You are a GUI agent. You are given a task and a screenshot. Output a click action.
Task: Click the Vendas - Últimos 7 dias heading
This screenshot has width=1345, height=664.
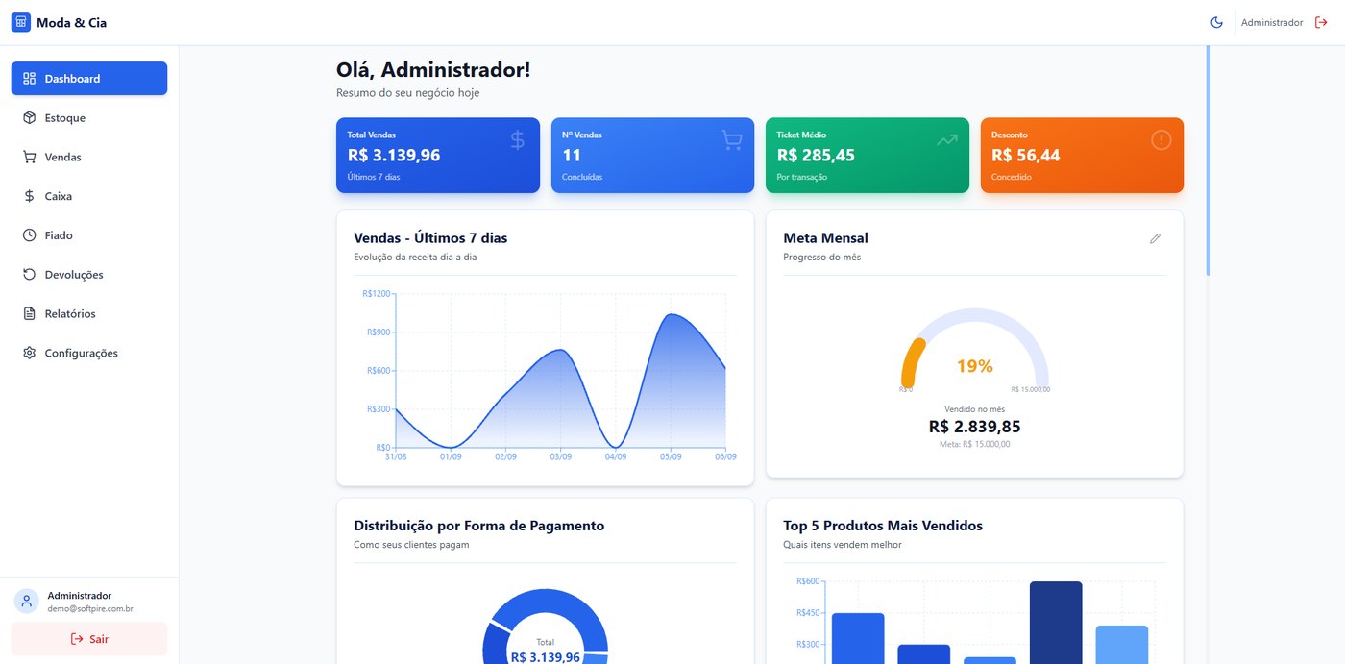(x=430, y=238)
